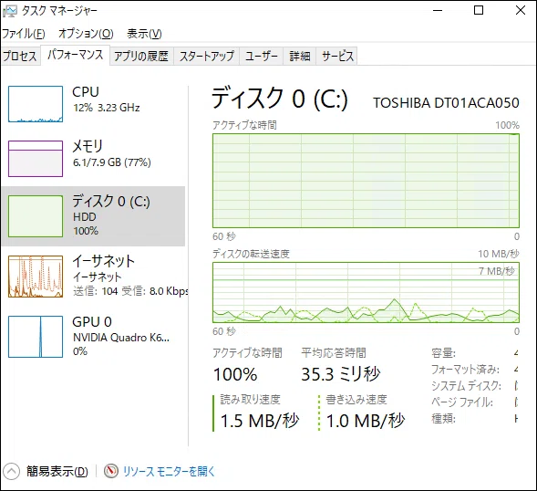Click the システム ディスク: label
The width and height of the screenshot is (537, 491).
coord(466,386)
